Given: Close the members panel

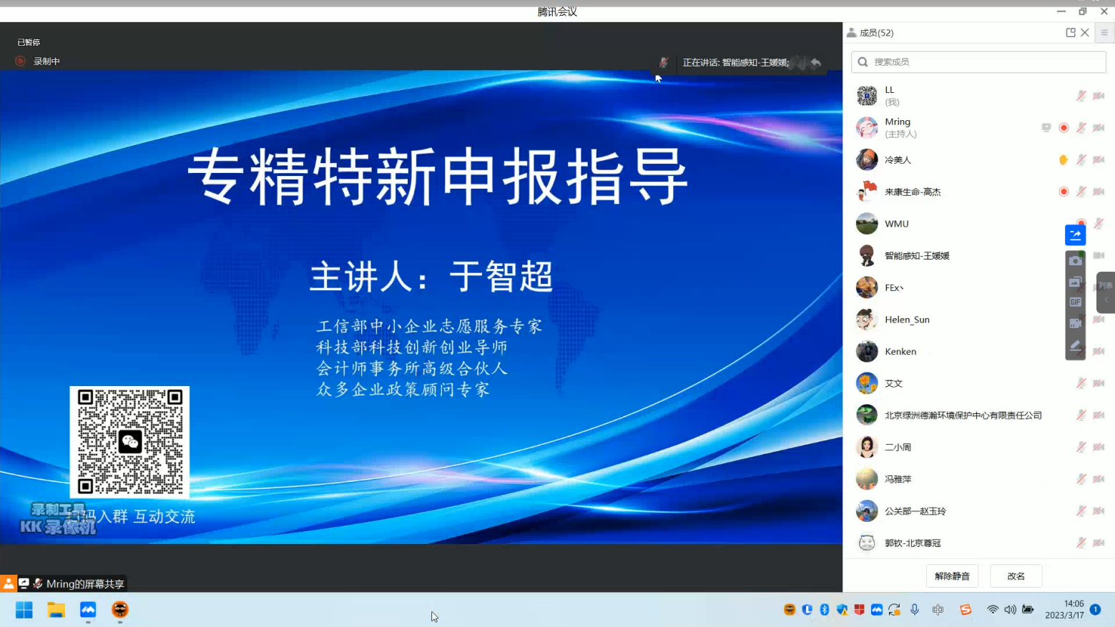Looking at the screenshot, I should tap(1085, 33).
